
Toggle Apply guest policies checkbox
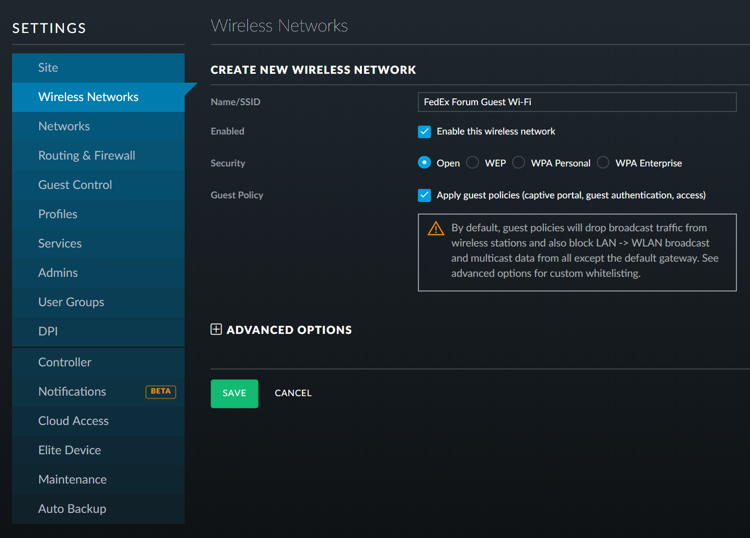pos(424,195)
